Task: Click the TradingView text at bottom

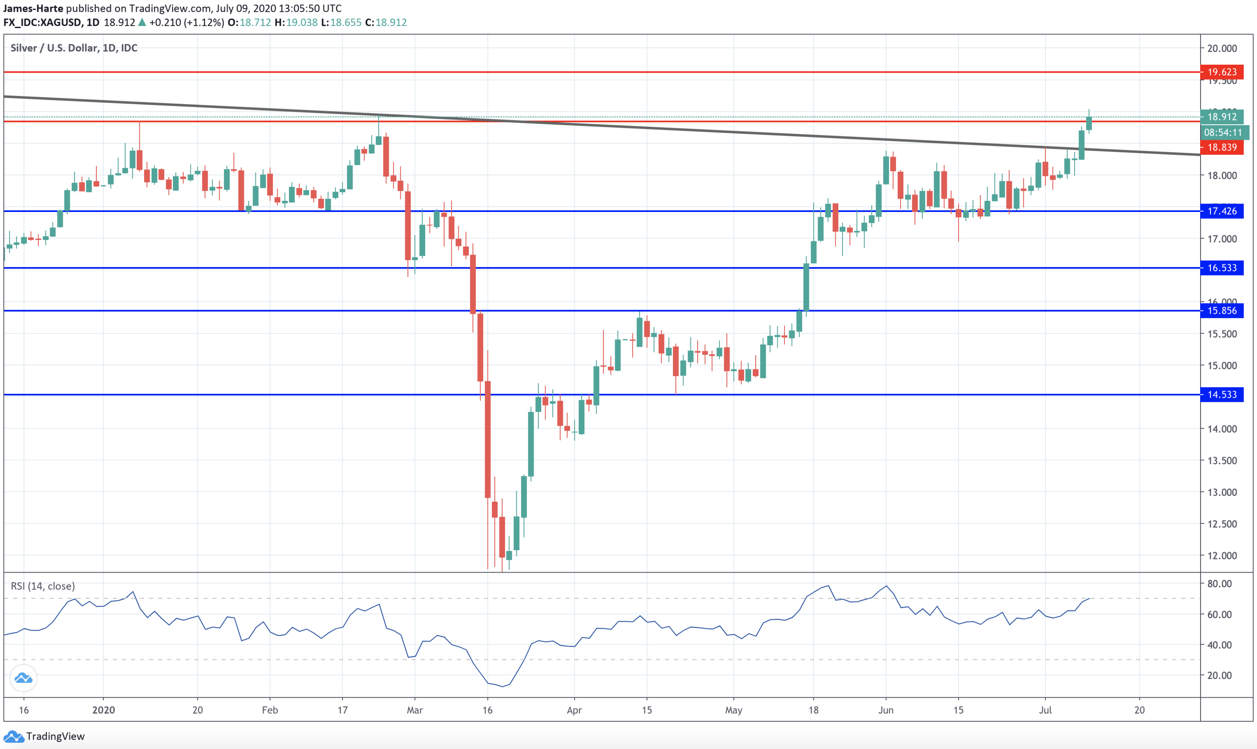Action: click(56, 736)
